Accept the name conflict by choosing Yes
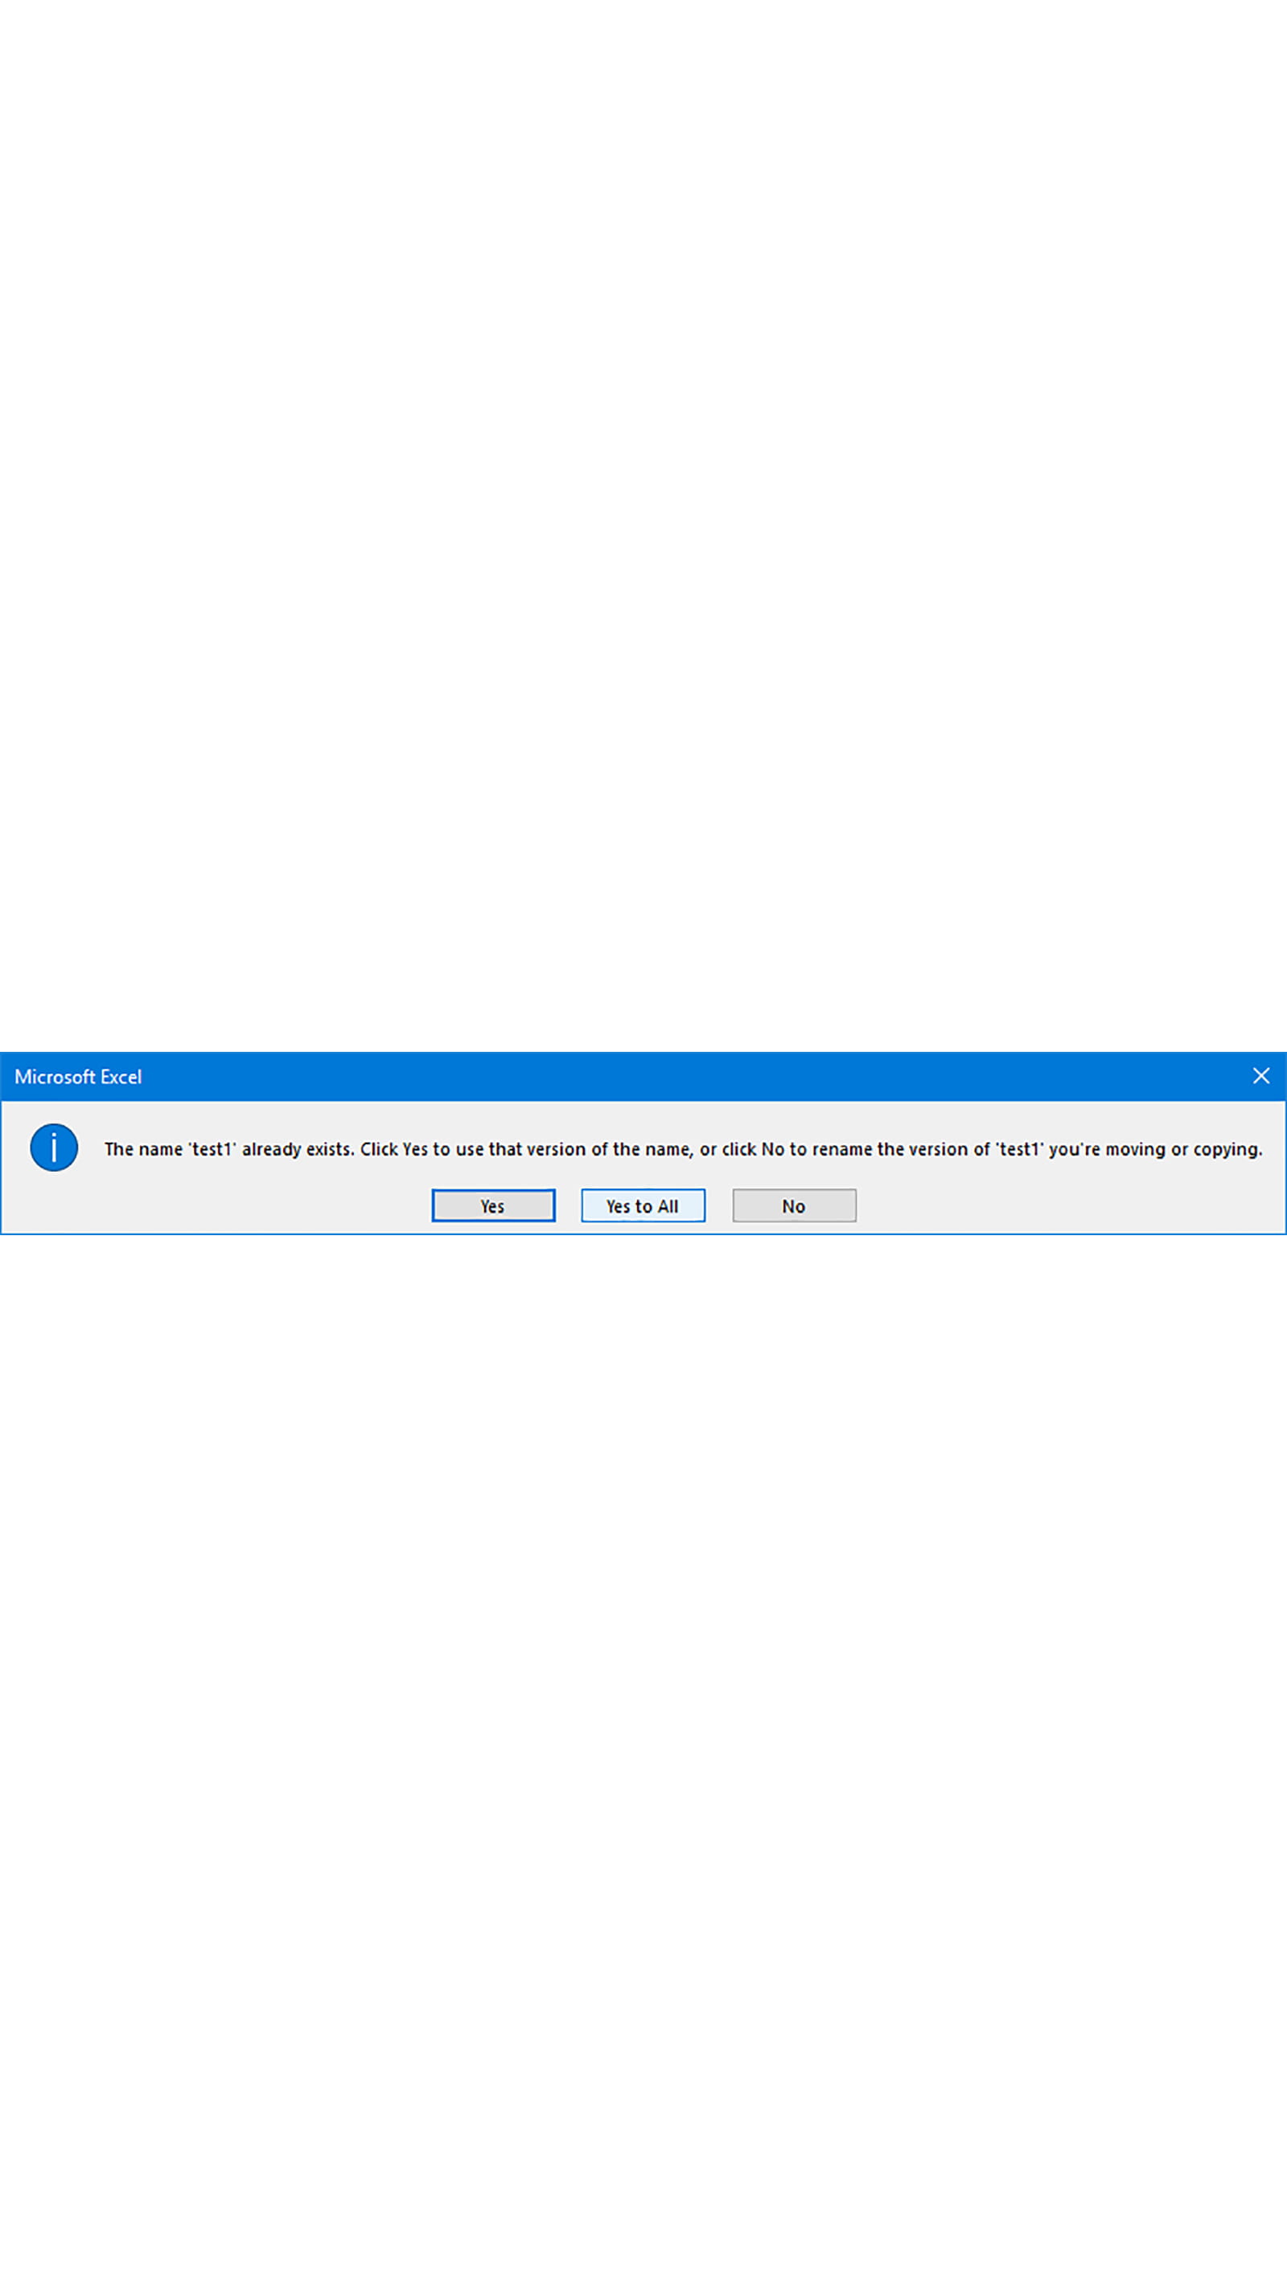 click(493, 1205)
